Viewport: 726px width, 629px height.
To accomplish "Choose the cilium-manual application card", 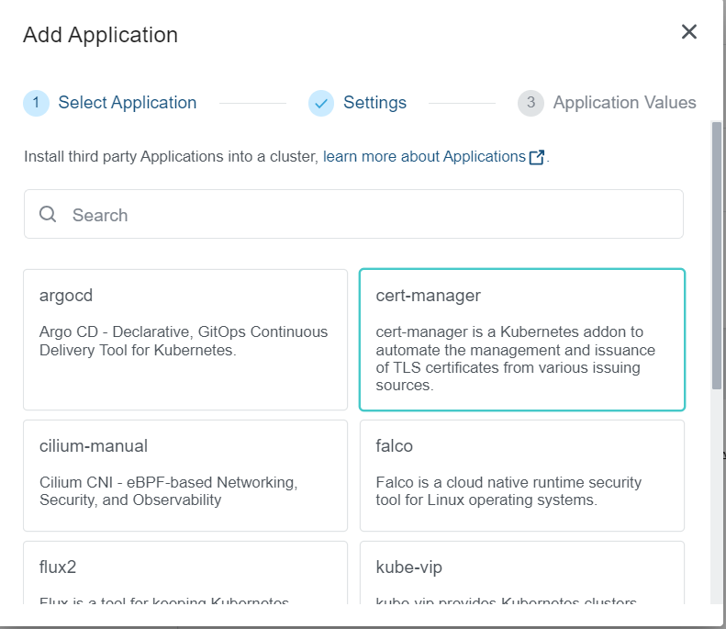I will tap(185, 476).
